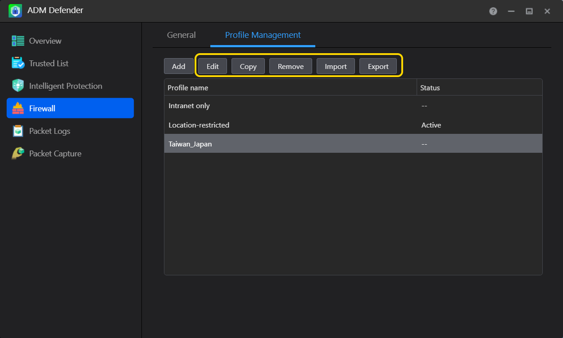Click the Packet Logs clipboard icon
Screen dimensions: 563x338
point(18,131)
